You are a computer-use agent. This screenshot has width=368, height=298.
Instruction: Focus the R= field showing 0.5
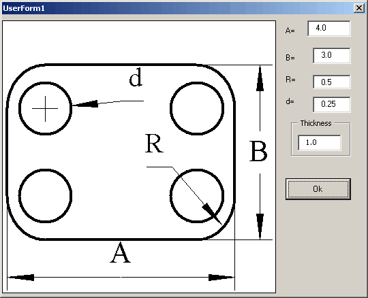[x=332, y=82]
